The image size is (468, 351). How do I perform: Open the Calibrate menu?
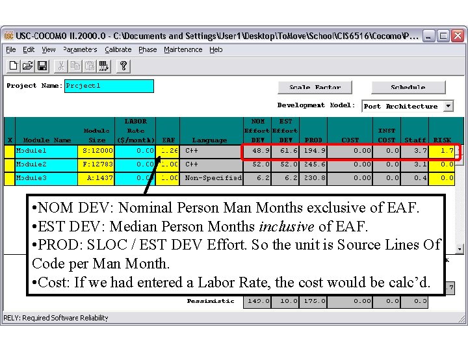[x=118, y=49]
